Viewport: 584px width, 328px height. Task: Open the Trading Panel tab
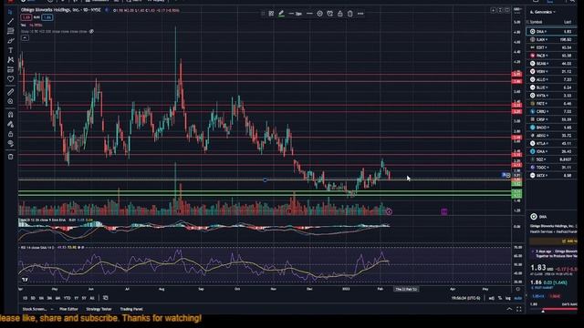point(131,309)
